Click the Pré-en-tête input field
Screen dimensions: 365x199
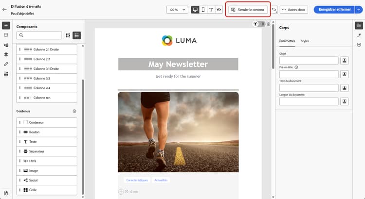(x=309, y=74)
